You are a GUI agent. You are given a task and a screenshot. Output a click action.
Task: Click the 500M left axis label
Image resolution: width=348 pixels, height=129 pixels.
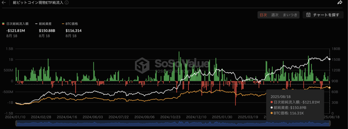point(8,70)
